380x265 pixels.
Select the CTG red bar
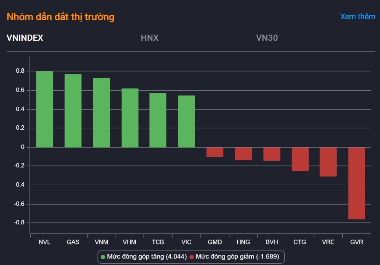pyautogui.click(x=300, y=159)
